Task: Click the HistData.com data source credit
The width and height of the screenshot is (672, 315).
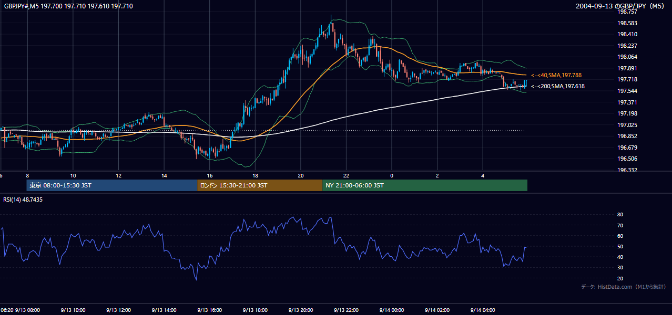Action: pyautogui.click(x=624, y=287)
